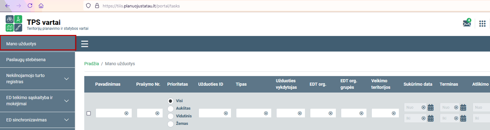This screenshot has width=490, height=130.
Task: Clear the Prašymo Nr. filter field
Action: 157,114
